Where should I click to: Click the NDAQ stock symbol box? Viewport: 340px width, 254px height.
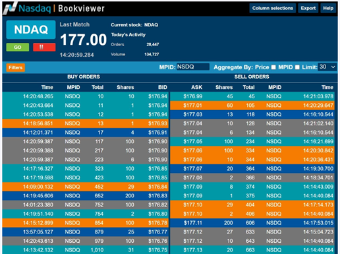[31, 30]
